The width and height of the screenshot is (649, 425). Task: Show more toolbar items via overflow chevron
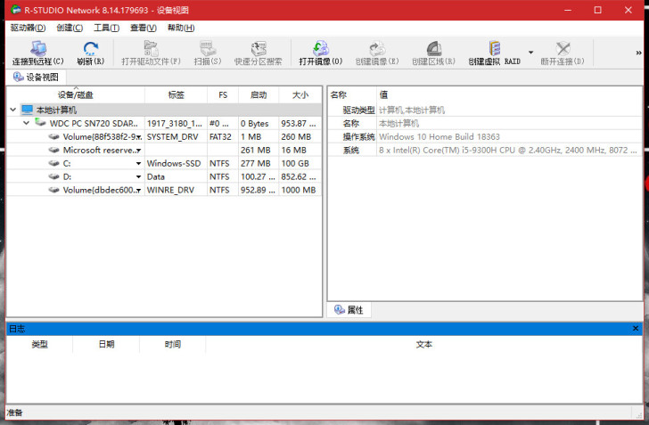[x=639, y=53]
